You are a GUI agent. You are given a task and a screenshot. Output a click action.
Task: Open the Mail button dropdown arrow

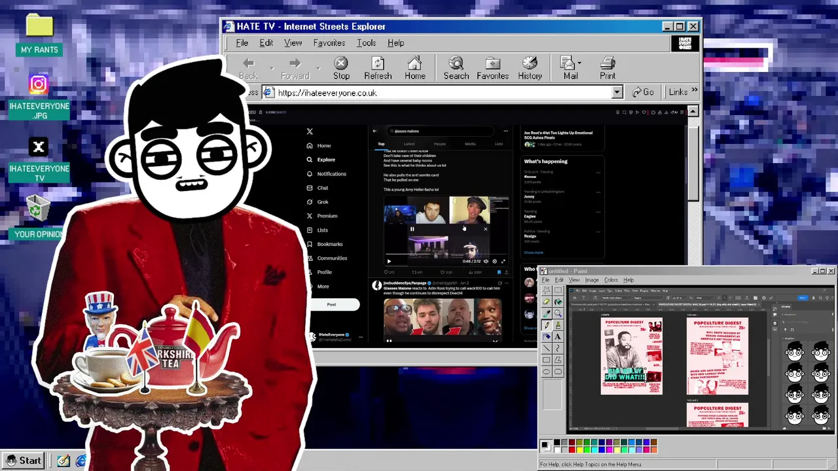click(x=579, y=63)
